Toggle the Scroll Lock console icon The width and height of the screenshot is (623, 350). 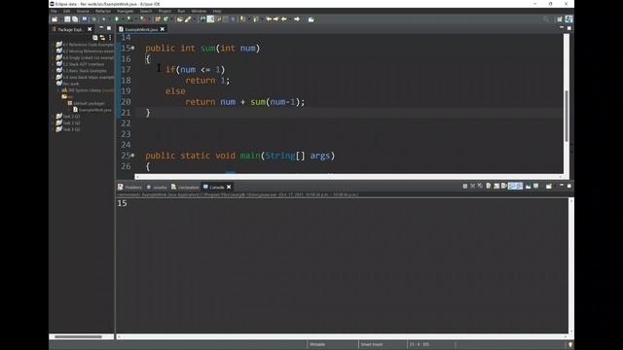tap(496, 186)
